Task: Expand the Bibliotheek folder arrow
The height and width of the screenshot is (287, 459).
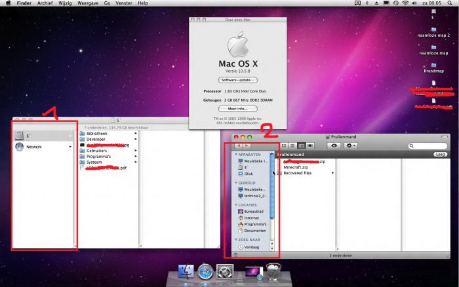Action: coord(136,134)
